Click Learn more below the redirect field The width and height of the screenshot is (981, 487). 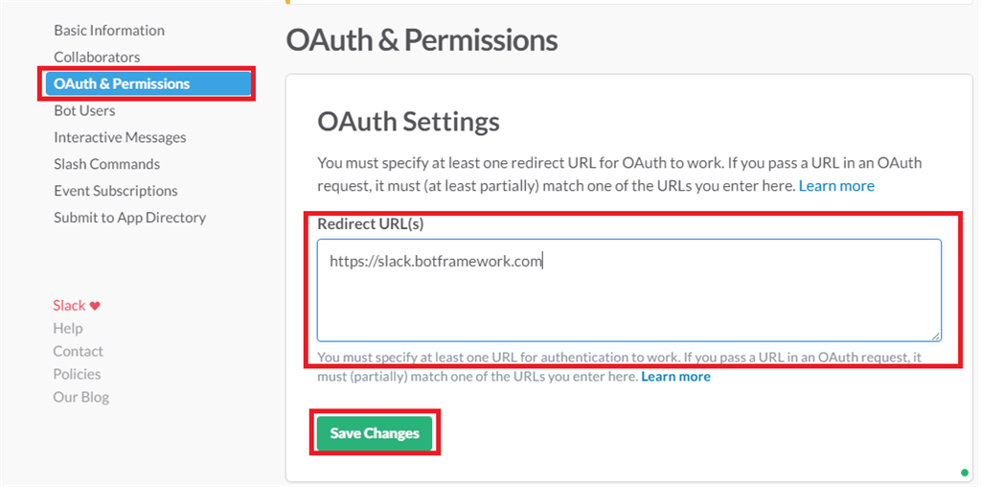[x=675, y=377]
